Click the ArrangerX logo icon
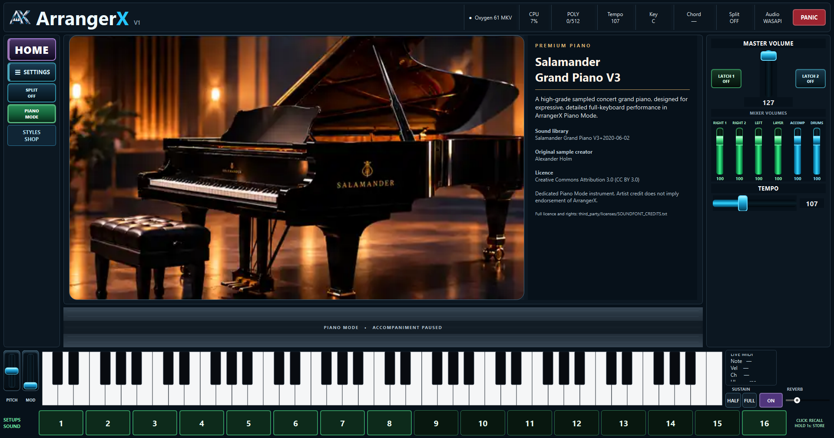This screenshot has width=834, height=438. (x=20, y=18)
